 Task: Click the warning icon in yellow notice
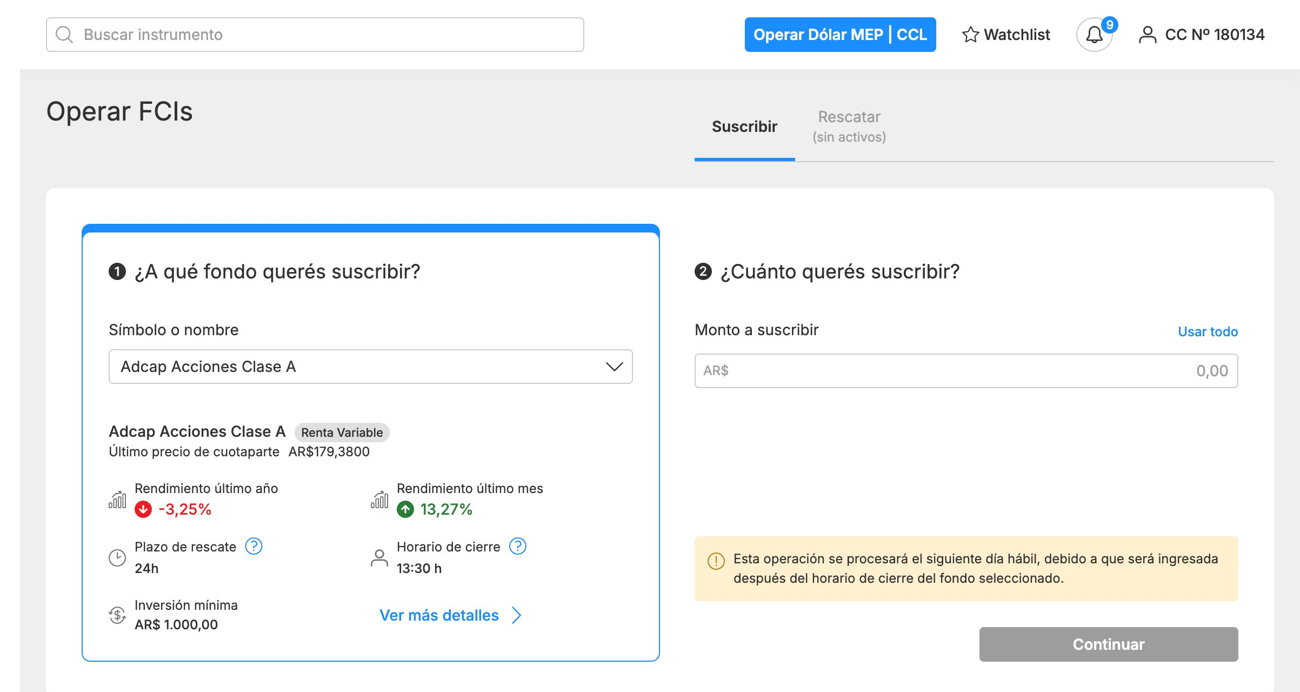click(716, 561)
